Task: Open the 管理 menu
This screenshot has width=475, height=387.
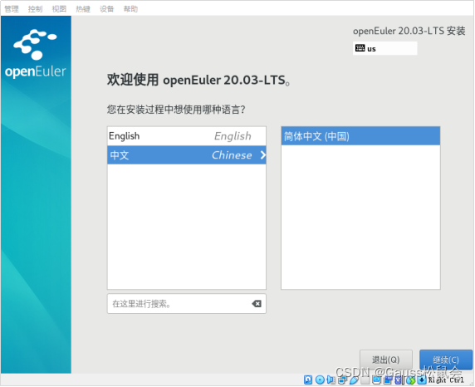Action: (x=12, y=9)
